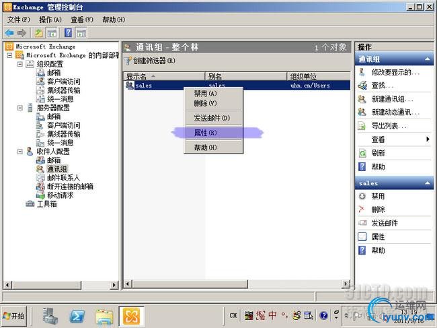Choose 发送邮件(D) in context menu
This screenshot has height=328, width=437.
pos(214,118)
